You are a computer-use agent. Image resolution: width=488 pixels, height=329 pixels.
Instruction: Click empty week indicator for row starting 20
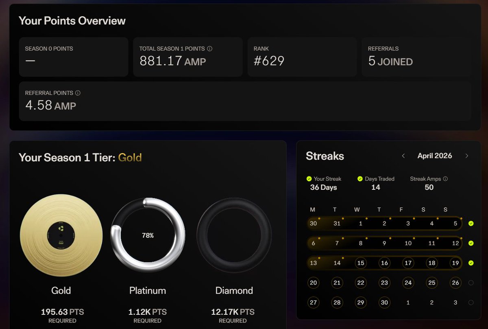pyautogui.click(x=471, y=283)
